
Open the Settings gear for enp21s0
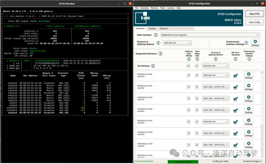click(249, 145)
